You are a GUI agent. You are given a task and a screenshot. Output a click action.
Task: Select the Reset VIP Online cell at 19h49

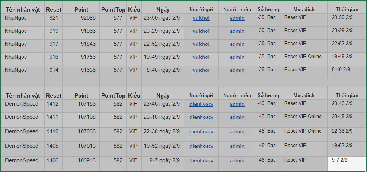coord(304,59)
